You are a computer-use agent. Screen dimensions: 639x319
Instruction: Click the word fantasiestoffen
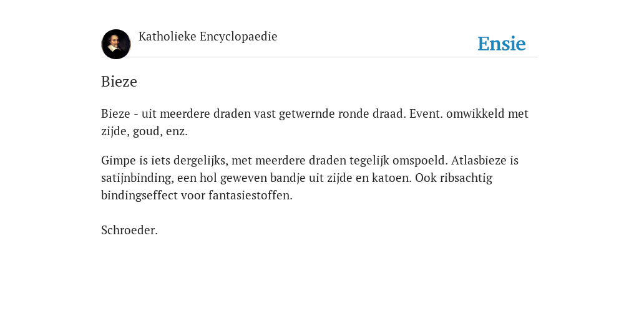coord(250,195)
